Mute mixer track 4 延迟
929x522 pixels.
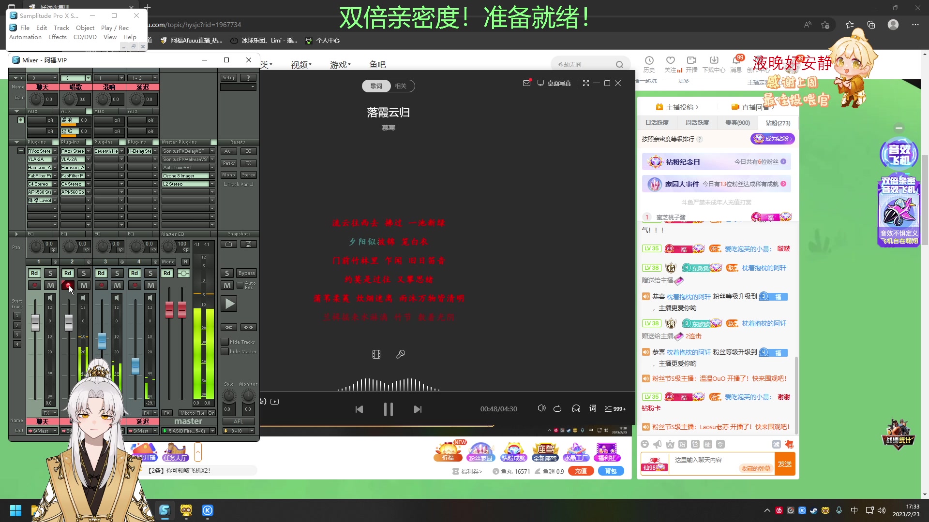tap(150, 285)
